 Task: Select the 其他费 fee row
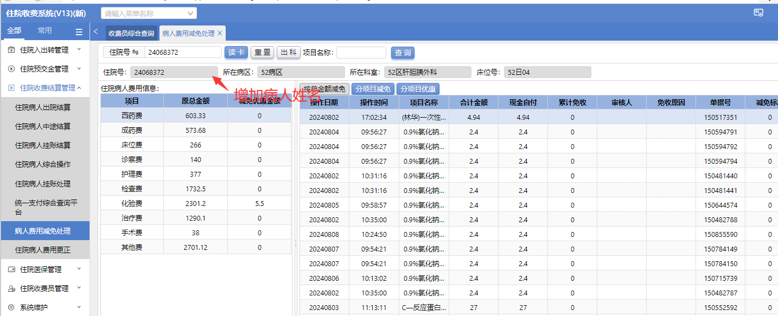click(196, 247)
